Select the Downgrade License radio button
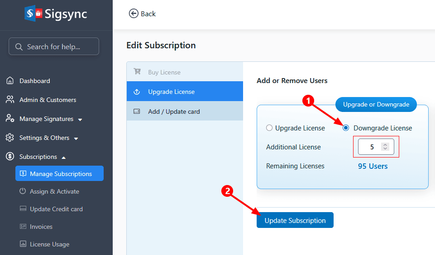Viewport: 435px width, 255px height. (346, 128)
